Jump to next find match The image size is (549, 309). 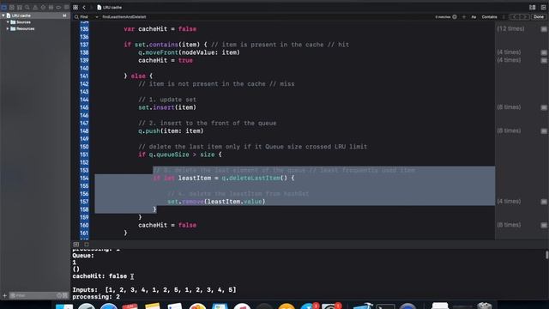524,17
